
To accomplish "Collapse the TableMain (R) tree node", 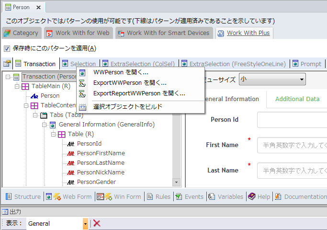I will [17, 86].
